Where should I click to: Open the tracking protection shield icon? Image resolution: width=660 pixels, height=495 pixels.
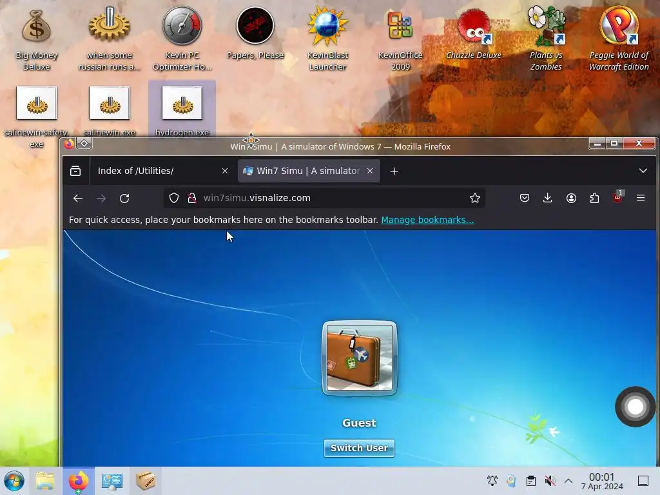[x=174, y=199]
